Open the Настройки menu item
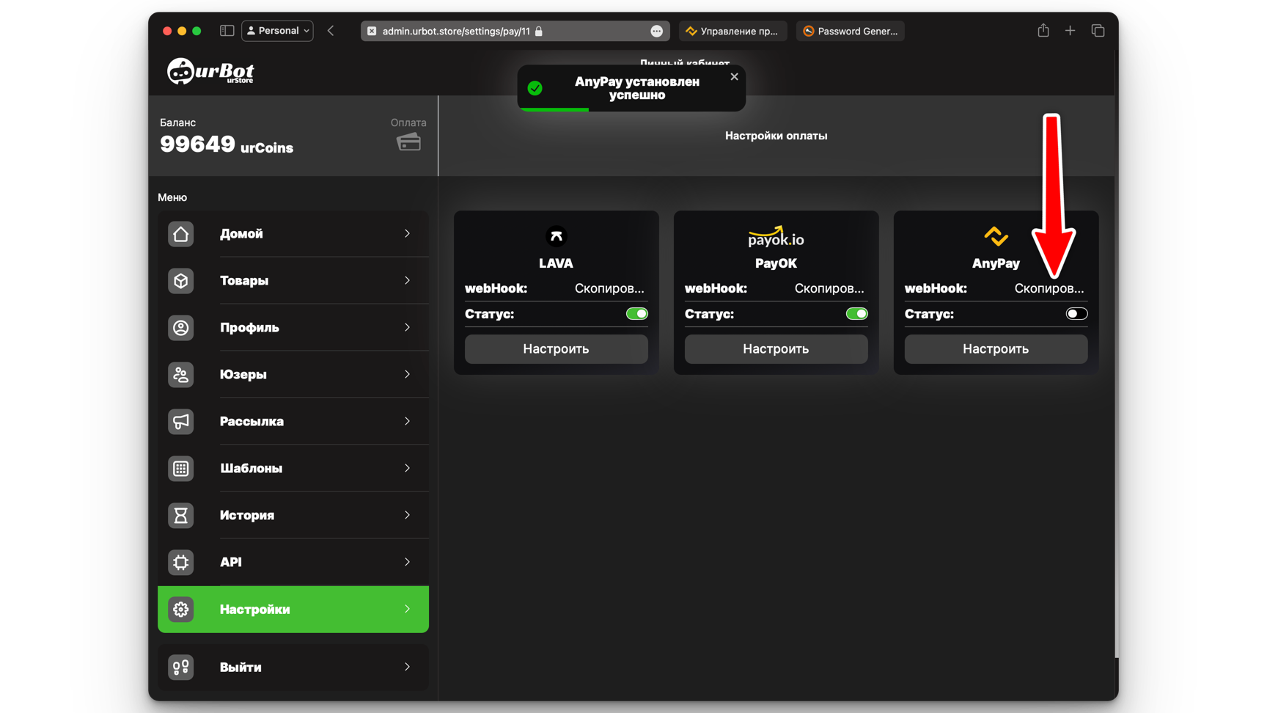 pos(293,610)
